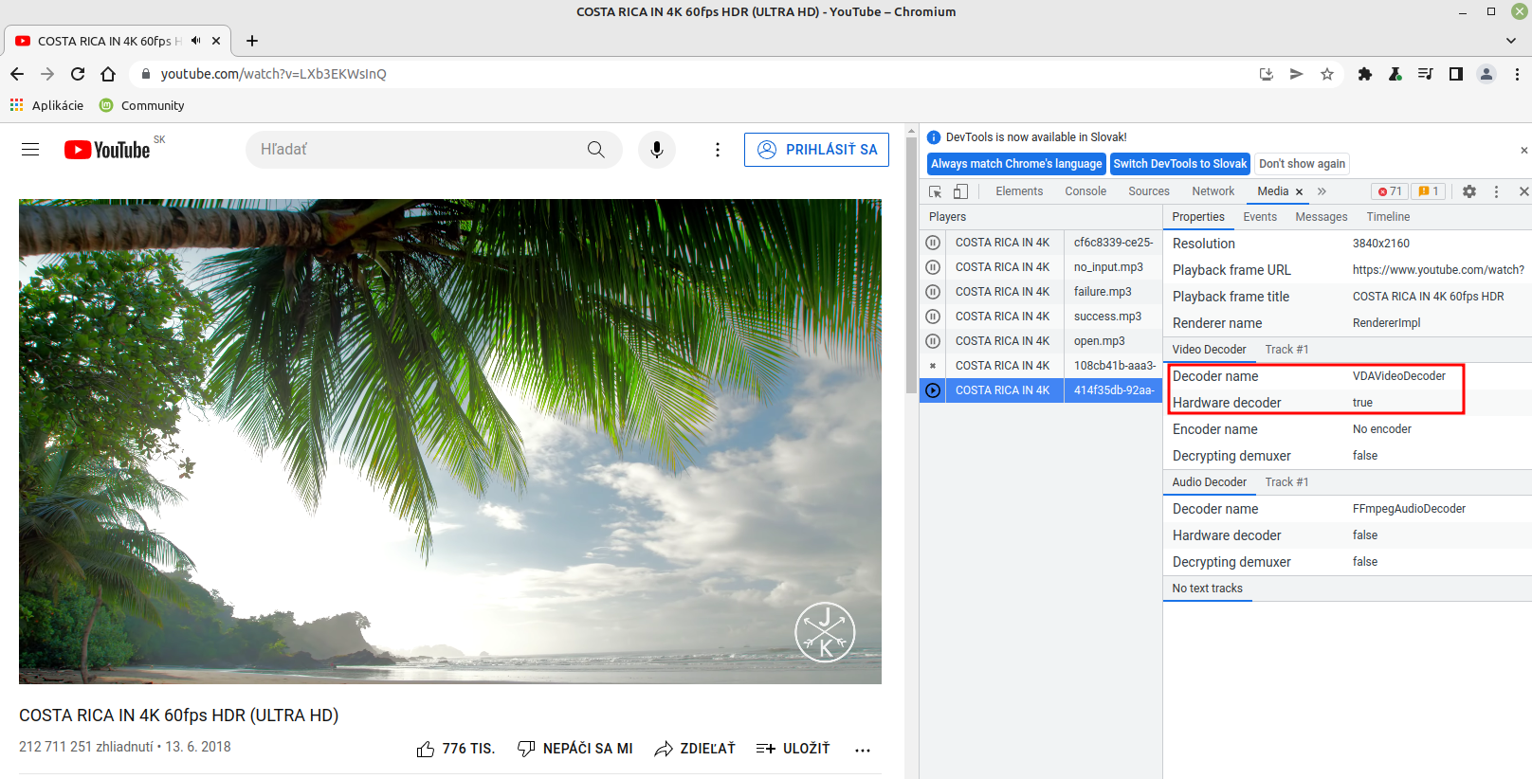
Task: Click the Switch DevTools to Slovak button
Action: coord(1179,164)
